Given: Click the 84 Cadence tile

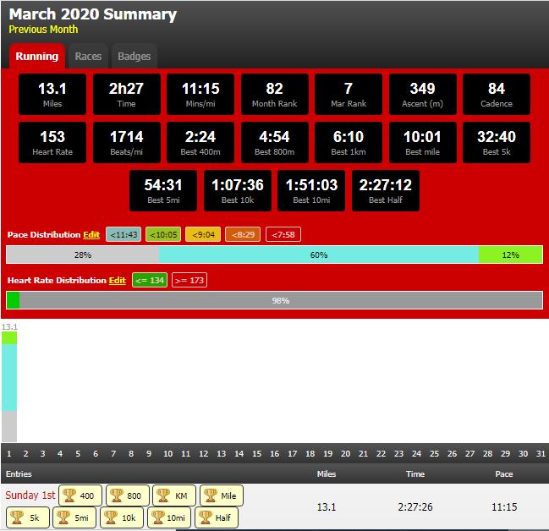Looking at the screenshot, I should [497, 94].
